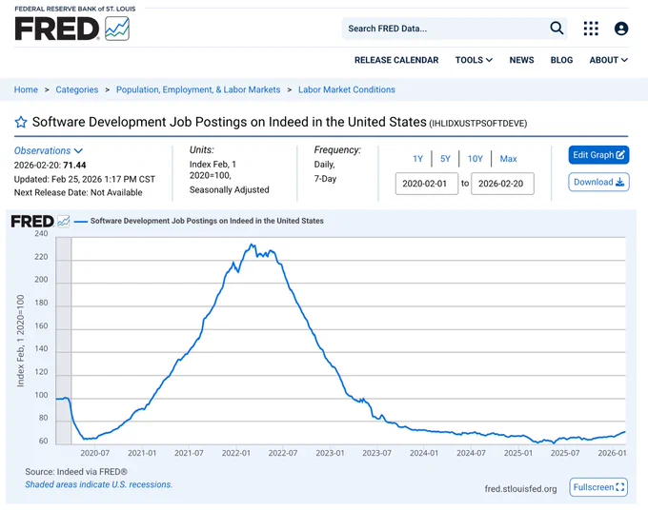Click the shaded recession area on chart
648x511 pixels.
tap(64, 341)
